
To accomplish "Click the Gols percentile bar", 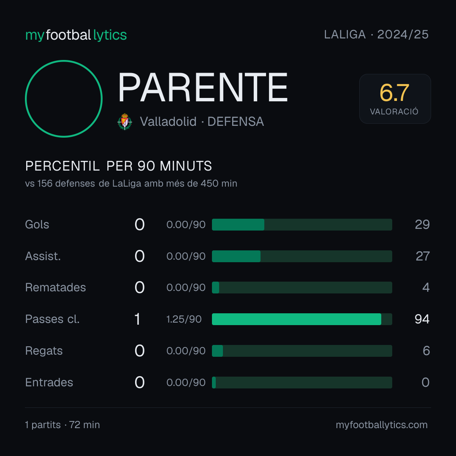I will tap(302, 225).
